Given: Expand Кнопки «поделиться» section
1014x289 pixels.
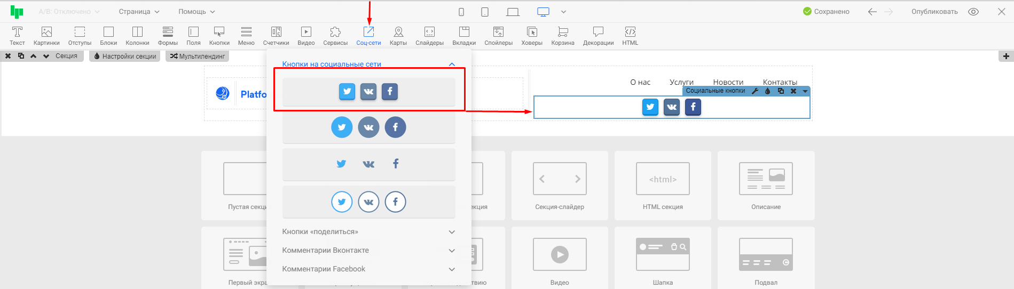Looking at the screenshot, I should 368,232.
